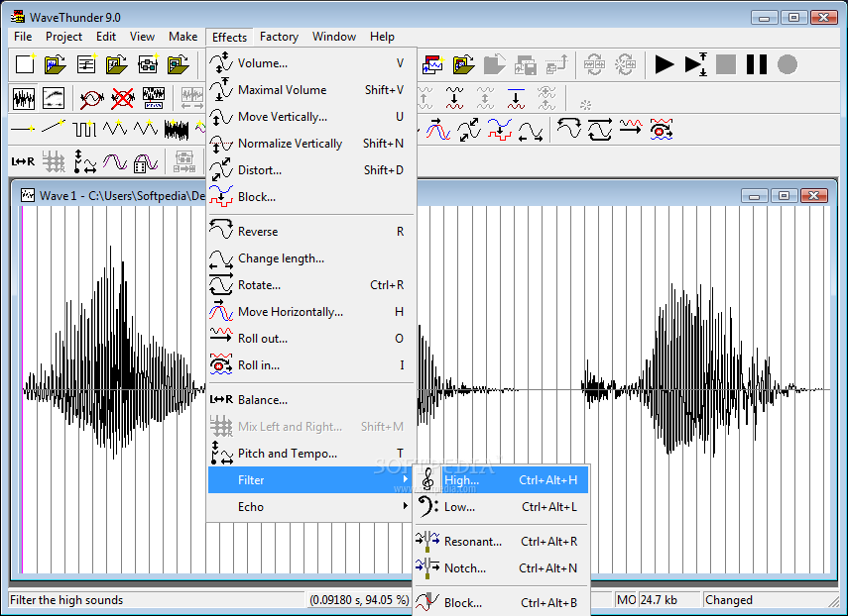Screen dimensions: 848x616
Task: Click the roll out toolbar button
Action: tap(631, 129)
